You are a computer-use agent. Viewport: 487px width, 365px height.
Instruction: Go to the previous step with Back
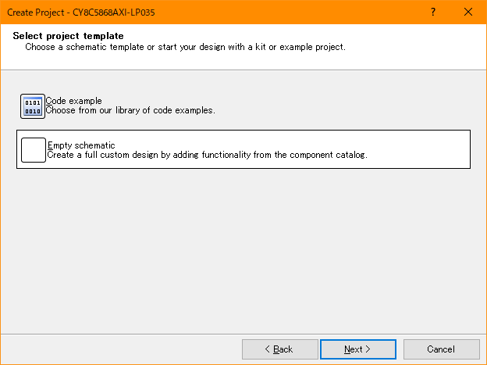(x=280, y=349)
